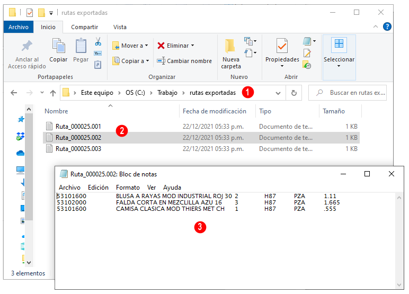This screenshot has width=409, height=294.
Task: Click new folder icon in title bar toolbar
Action: click(41, 13)
